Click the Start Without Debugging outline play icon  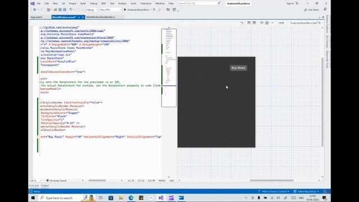[x=154, y=10]
